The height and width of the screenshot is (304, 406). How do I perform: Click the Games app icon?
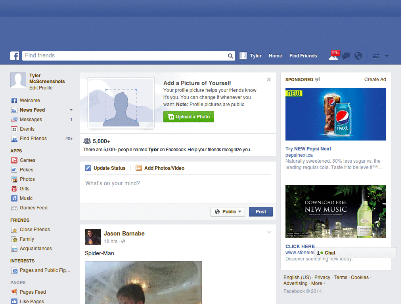coord(14,160)
